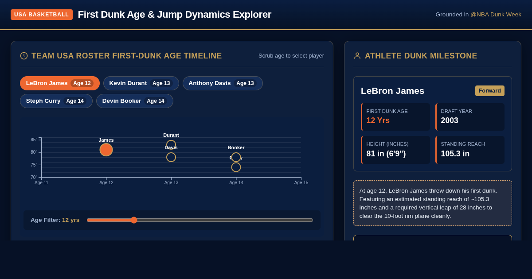The width and height of the screenshot is (532, 279).
Task: Click the James bubble on chart
Action: [x=106, y=150]
